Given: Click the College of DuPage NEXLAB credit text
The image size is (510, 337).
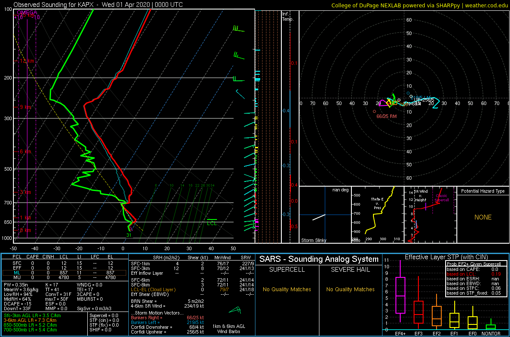Looking at the screenshot, I should 419,5.
